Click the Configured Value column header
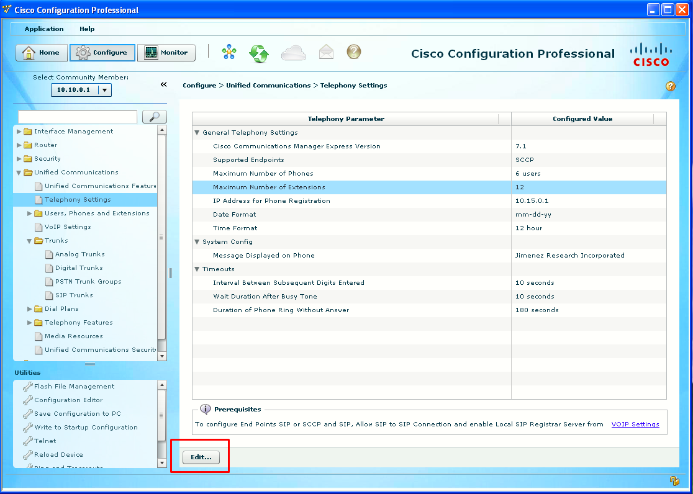This screenshot has height=494, width=693. coord(582,119)
